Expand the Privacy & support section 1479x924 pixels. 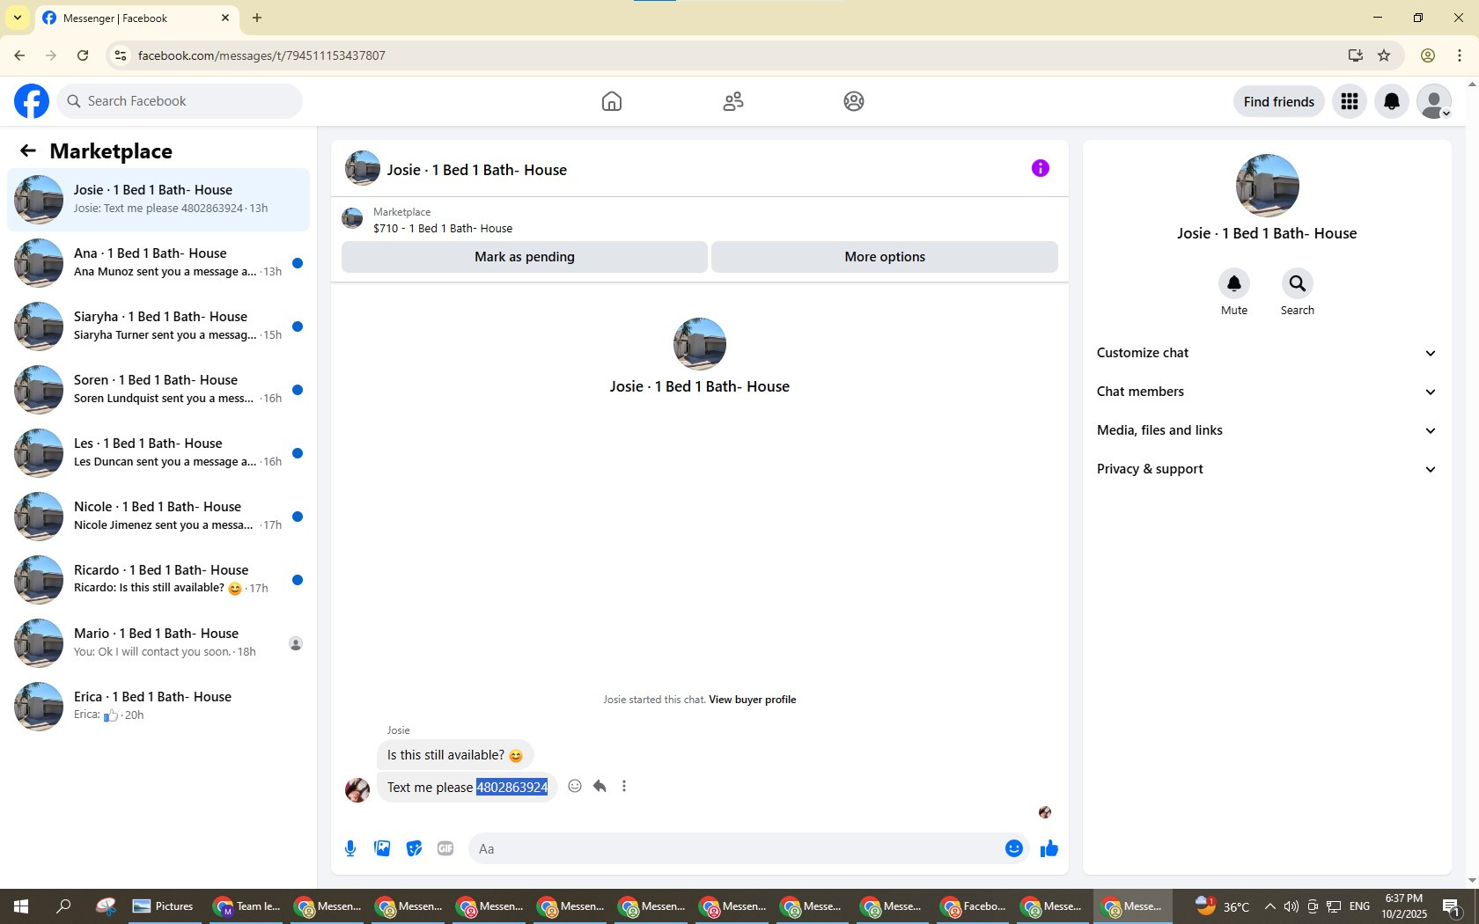click(x=1267, y=469)
